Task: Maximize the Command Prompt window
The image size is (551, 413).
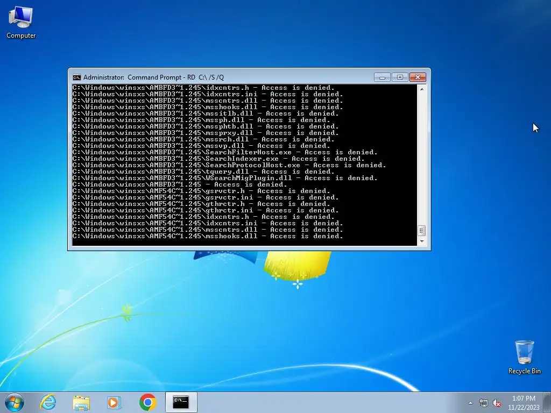Action: tap(400, 77)
